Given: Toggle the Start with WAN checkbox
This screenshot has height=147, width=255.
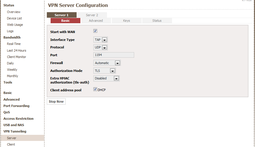Looking at the screenshot, I should coord(95,31).
